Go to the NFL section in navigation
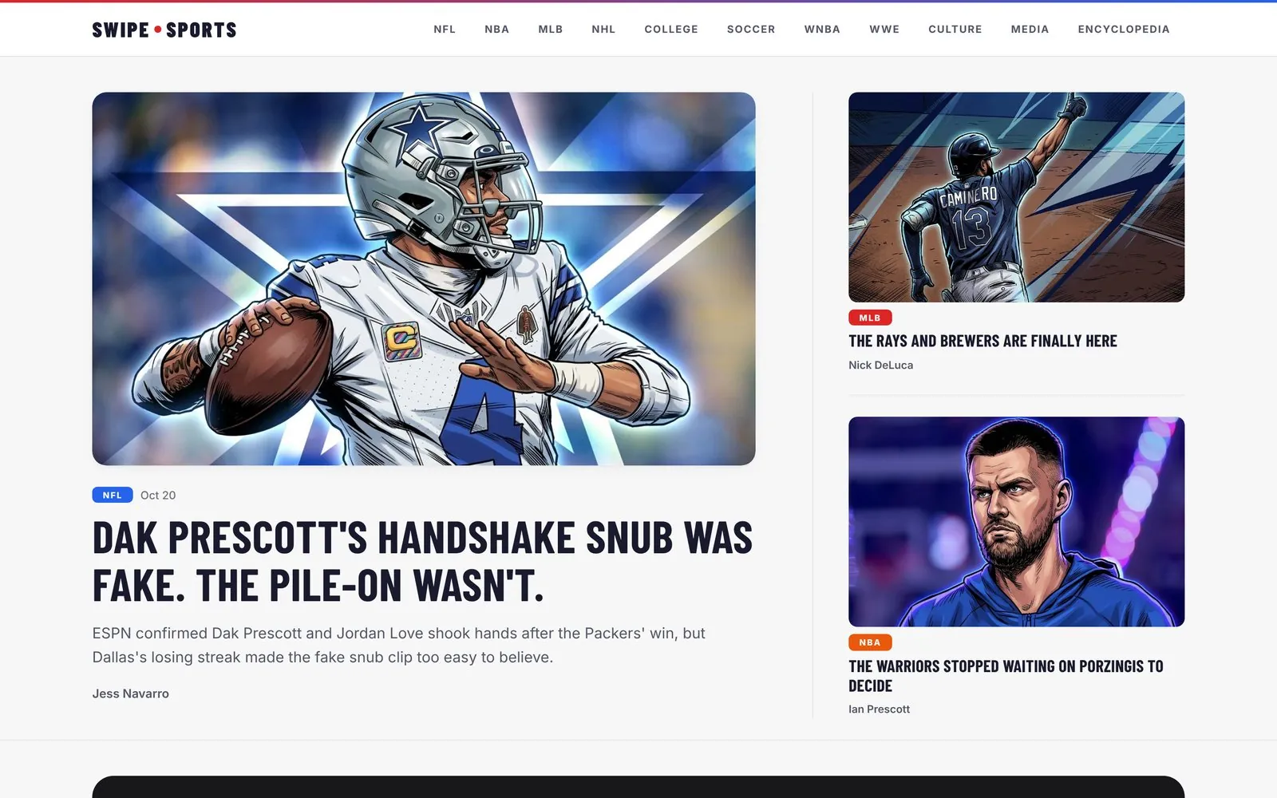Screen dimensions: 1277x798 [445, 30]
